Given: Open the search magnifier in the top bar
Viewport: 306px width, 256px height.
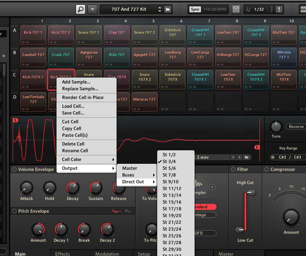Looking at the screenshot, I should click(81, 9).
